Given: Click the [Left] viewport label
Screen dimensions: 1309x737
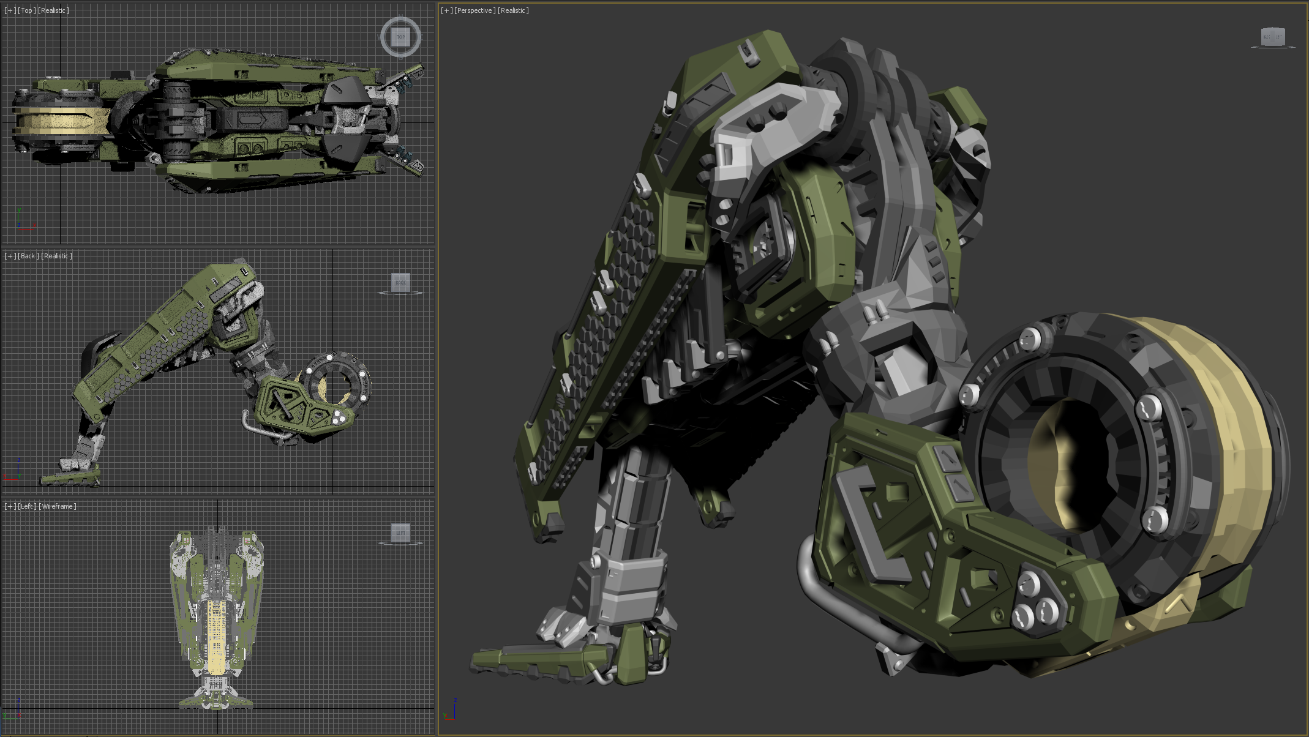Looking at the screenshot, I should [x=27, y=506].
